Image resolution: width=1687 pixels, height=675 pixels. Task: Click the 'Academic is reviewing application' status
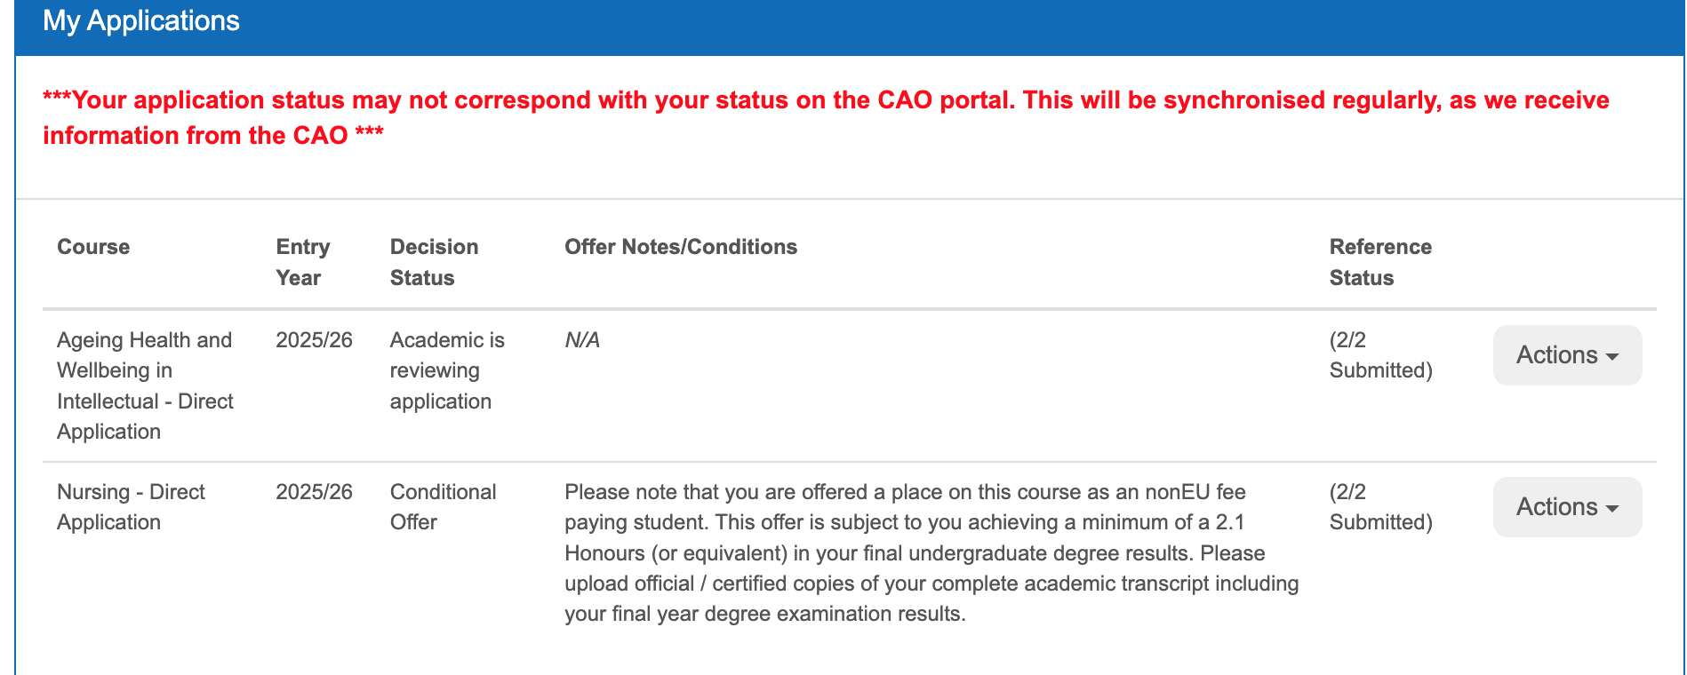tap(446, 370)
